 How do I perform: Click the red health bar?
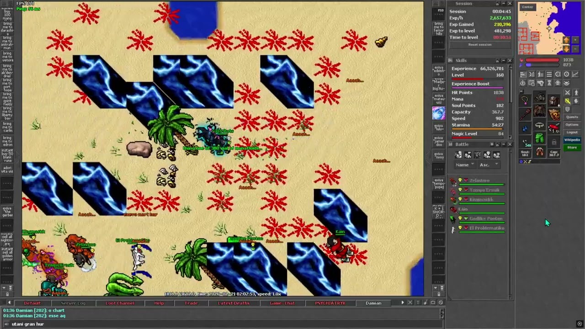[542, 60]
